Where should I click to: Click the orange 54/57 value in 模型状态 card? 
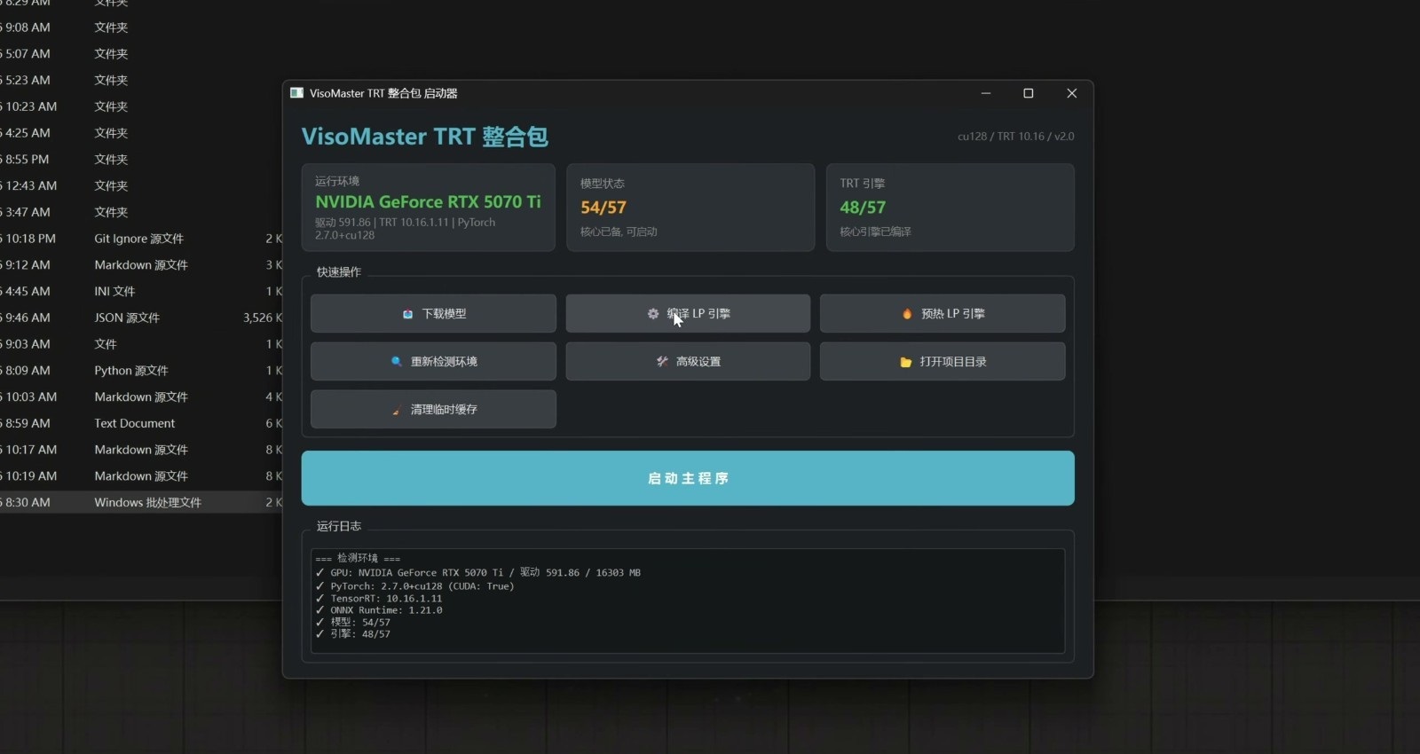[x=603, y=208]
